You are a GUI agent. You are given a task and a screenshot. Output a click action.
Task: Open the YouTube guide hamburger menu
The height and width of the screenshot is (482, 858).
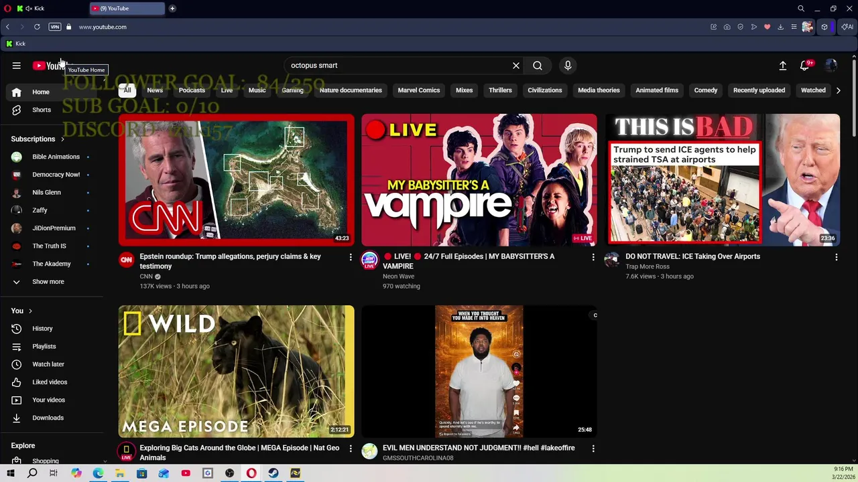click(16, 66)
